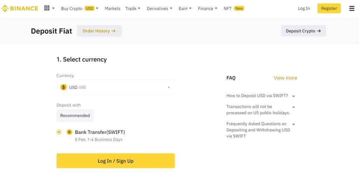Open the Order History link
This screenshot has width=359, height=173.
99,31
